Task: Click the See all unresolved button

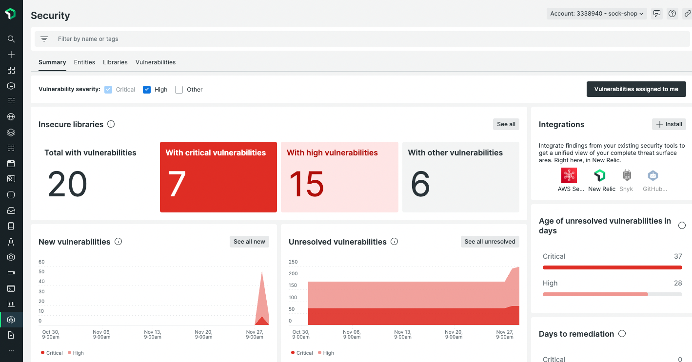Action: pyautogui.click(x=490, y=242)
